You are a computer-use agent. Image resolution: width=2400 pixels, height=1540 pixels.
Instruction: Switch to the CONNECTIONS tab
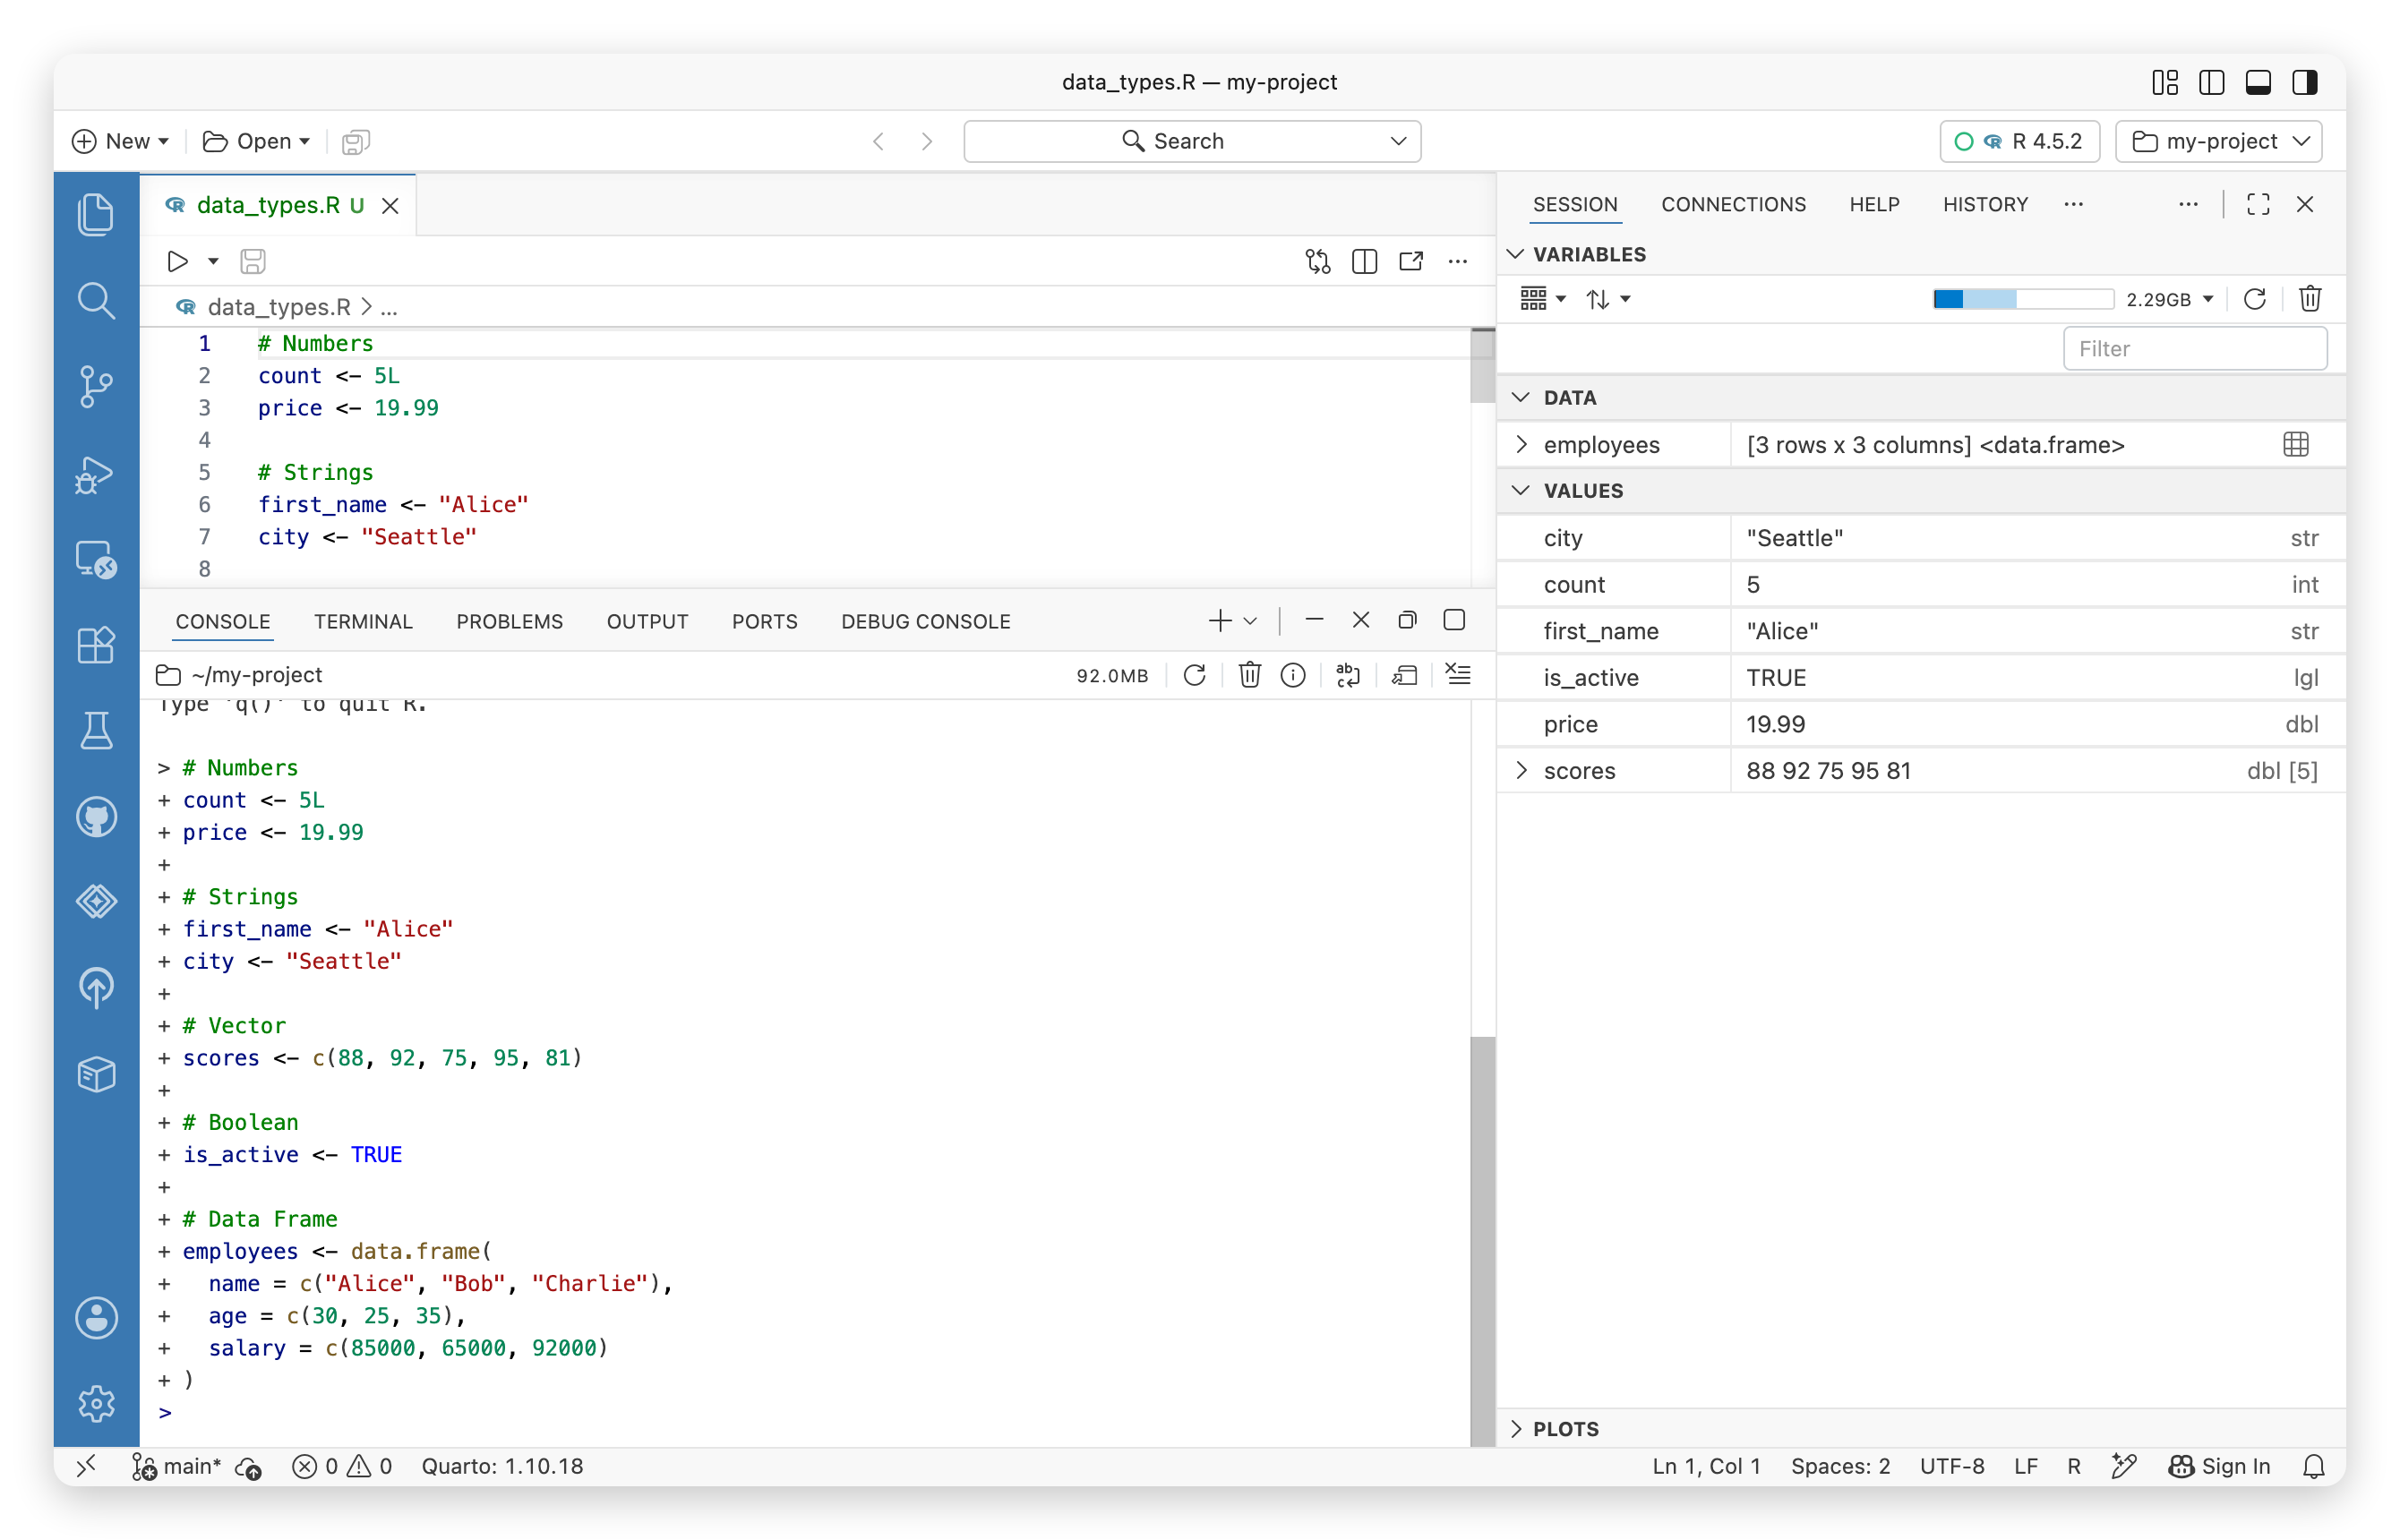point(1733,204)
